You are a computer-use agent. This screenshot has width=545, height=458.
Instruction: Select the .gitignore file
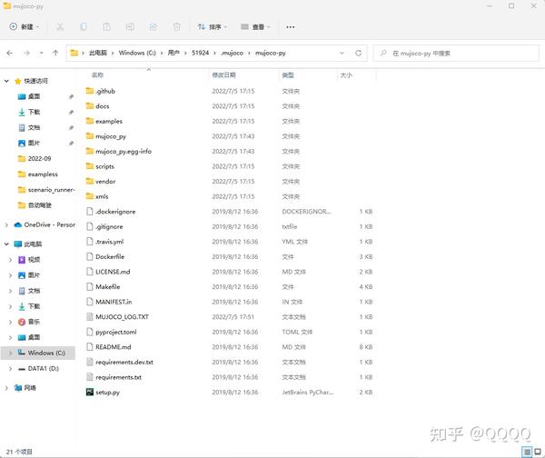(109, 227)
